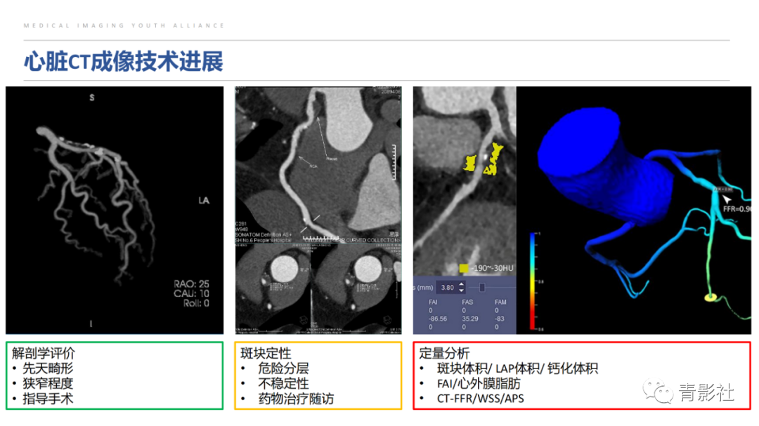Viewport: 759px width, 426px height.
Task: Click the CAU: 10 angle label
Action: pos(192,293)
